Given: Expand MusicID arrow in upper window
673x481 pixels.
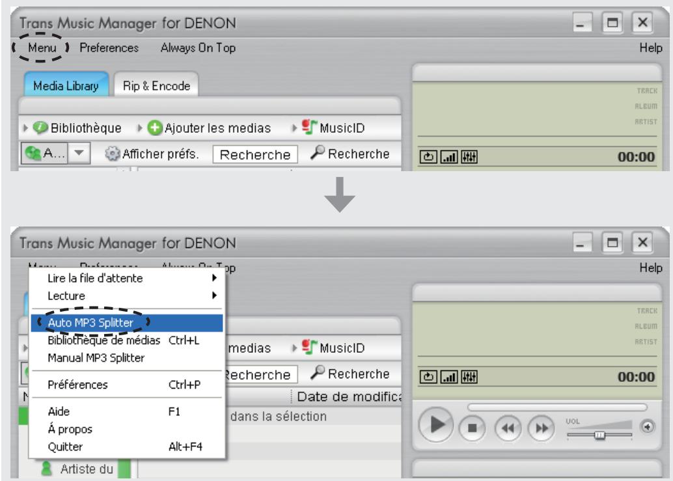Looking at the screenshot, I should point(294,128).
